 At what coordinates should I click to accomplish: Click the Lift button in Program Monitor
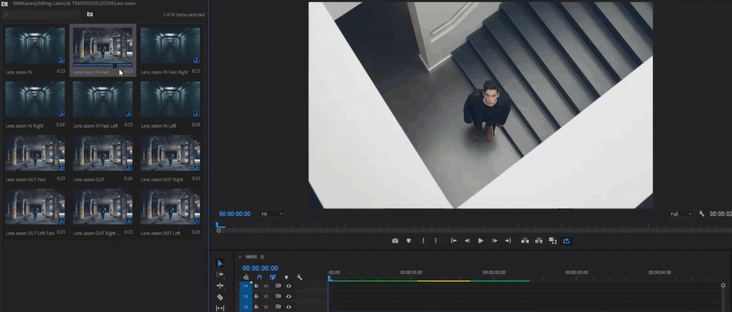click(x=525, y=241)
